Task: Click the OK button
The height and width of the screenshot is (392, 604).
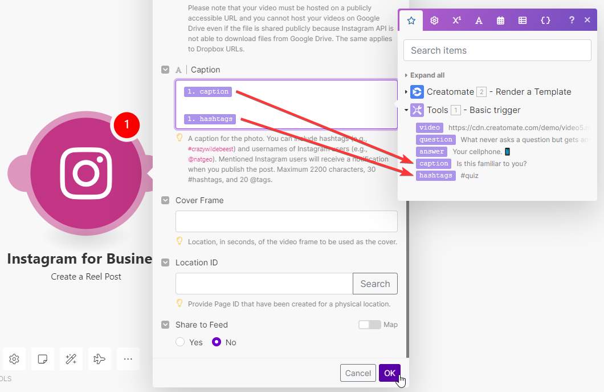Action: 389,373
